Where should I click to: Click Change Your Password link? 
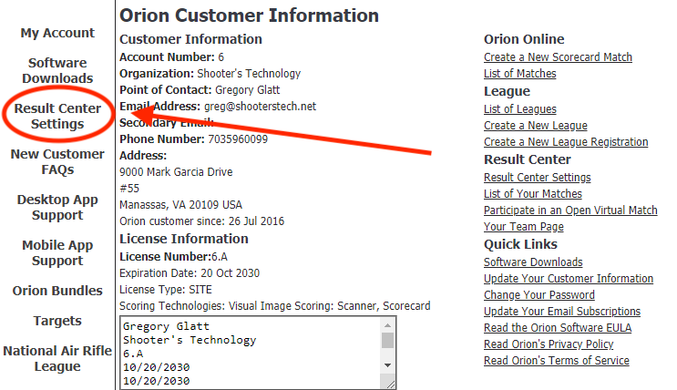[x=539, y=295]
